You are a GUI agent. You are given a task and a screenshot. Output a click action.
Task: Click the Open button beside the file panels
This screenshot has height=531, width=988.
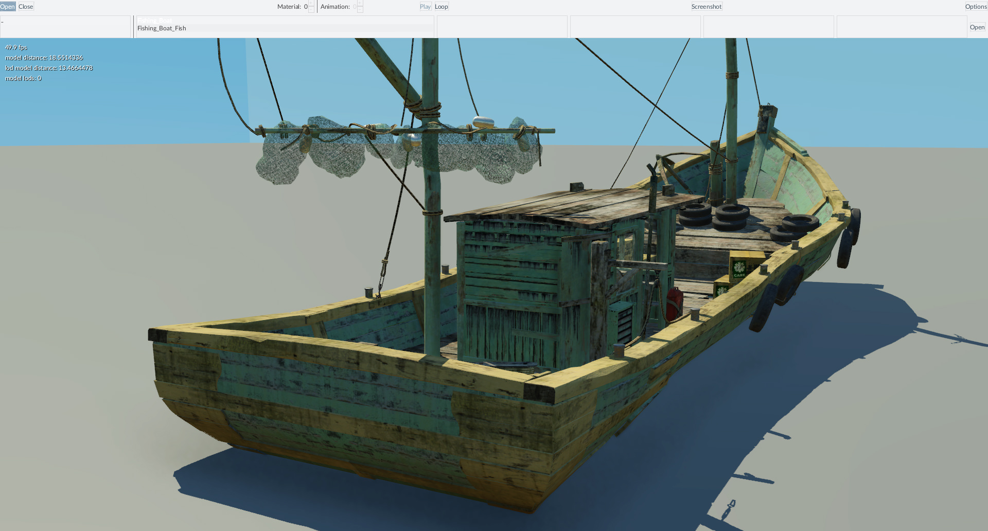[x=977, y=27]
